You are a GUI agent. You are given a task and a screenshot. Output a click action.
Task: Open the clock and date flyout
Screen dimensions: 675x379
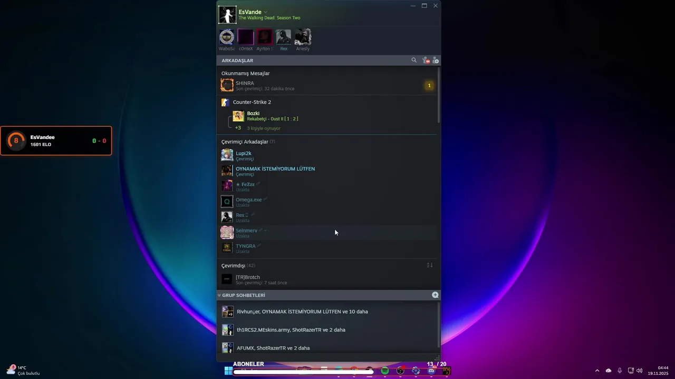tap(658, 371)
